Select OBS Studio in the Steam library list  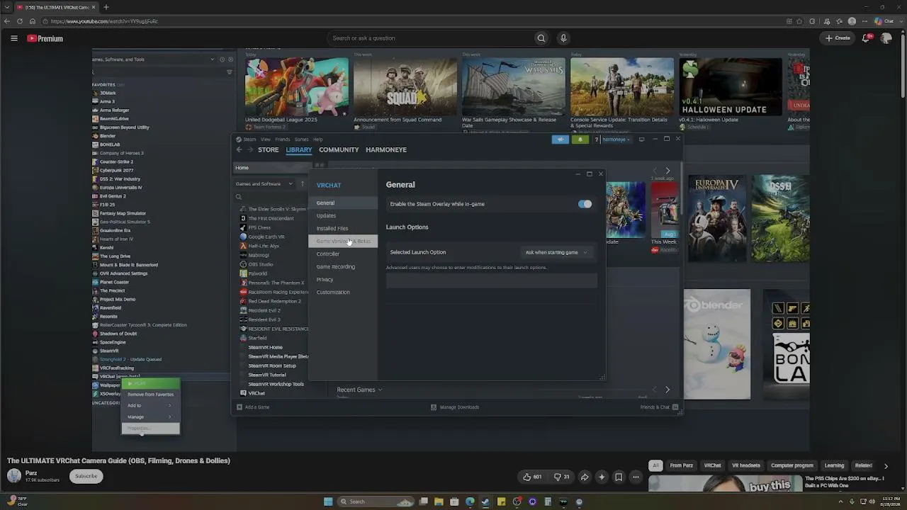click(x=261, y=264)
